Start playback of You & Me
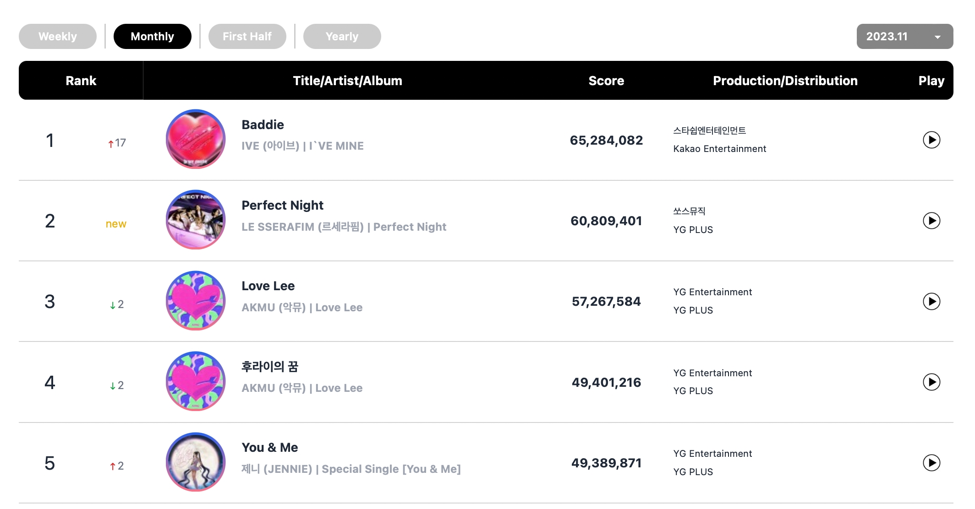The image size is (975, 509). coord(931,463)
